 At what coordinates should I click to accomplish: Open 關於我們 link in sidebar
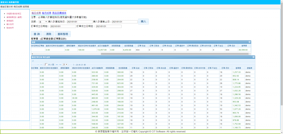(x=10, y=24)
